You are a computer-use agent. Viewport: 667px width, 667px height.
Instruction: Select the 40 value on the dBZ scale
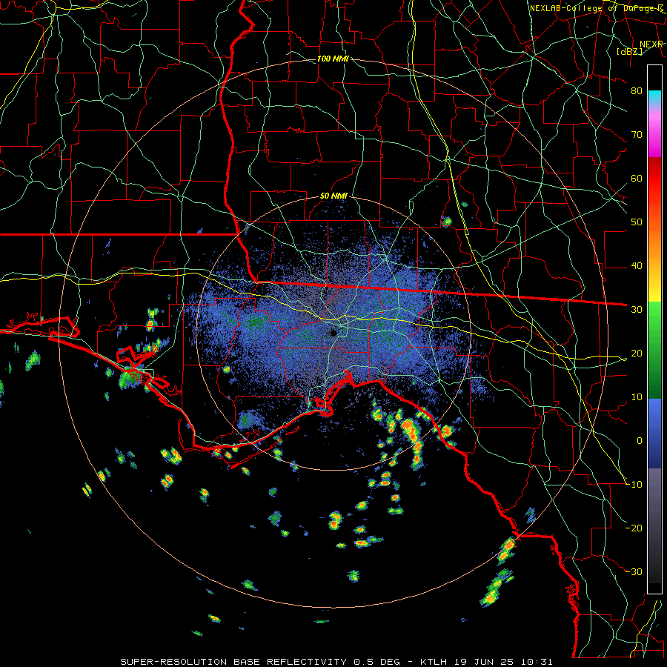[x=637, y=266]
